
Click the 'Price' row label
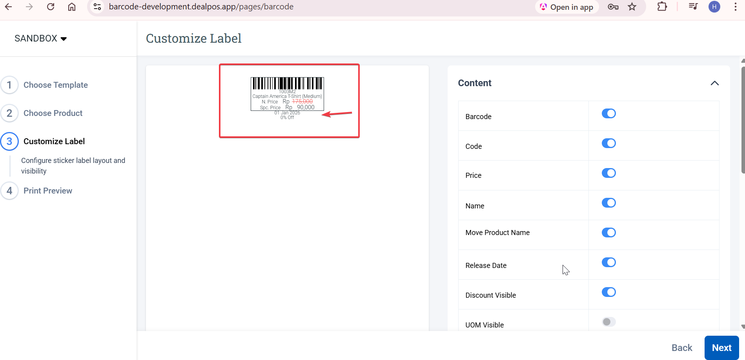(x=474, y=175)
